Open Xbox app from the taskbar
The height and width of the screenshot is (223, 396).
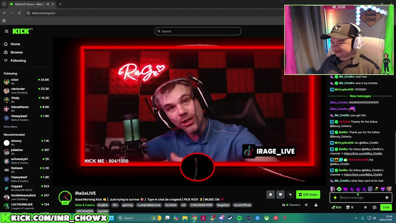pos(267,218)
